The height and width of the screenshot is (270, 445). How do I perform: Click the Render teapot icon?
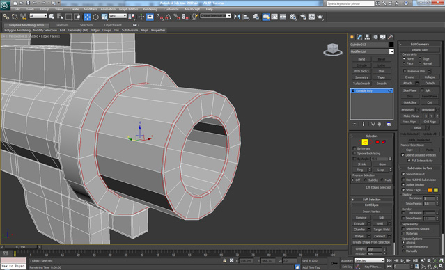coord(320,17)
